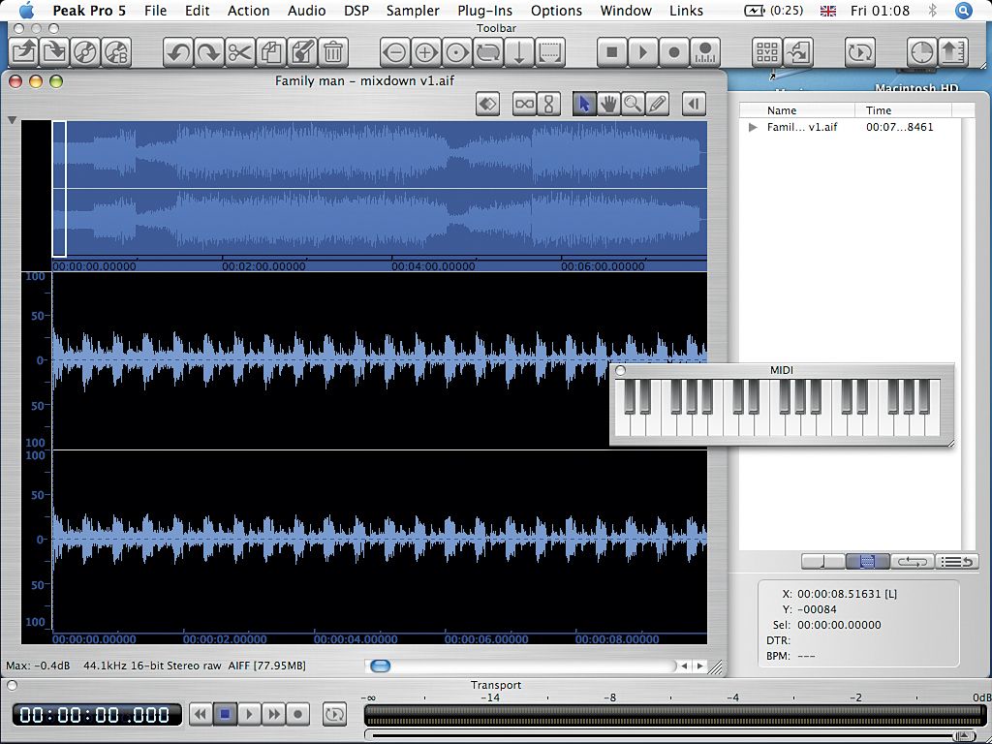Fit selection with the dot-circle zoom icon
This screenshot has width=992, height=744.
pyautogui.click(x=457, y=52)
